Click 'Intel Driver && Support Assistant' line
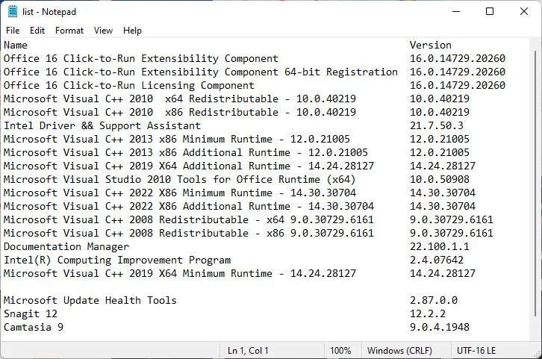Image resolution: width=542 pixels, height=359 pixels. 102,126
